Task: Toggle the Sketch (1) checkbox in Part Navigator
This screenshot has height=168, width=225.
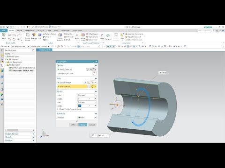Action: pyautogui.click(x=10, y=70)
